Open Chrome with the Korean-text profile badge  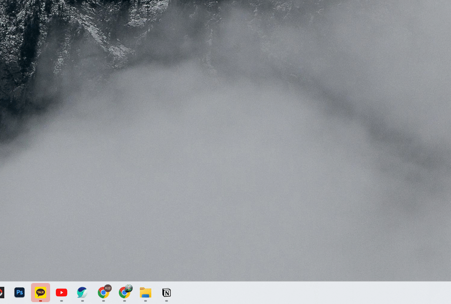pos(104,292)
